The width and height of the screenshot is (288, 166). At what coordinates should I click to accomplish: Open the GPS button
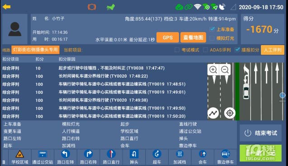tap(167, 37)
